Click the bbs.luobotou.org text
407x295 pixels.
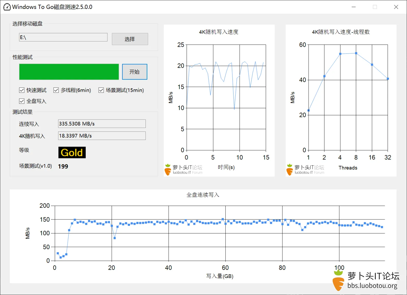(x=372, y=286)
